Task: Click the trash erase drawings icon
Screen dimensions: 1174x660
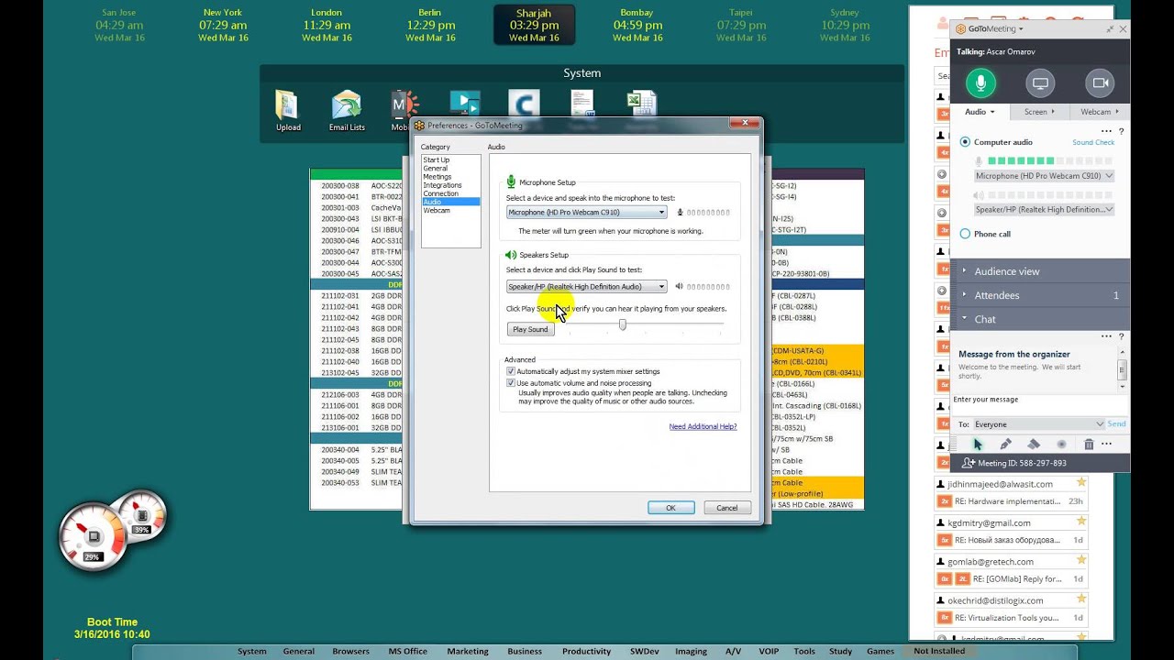Action: click(1089, 444)
